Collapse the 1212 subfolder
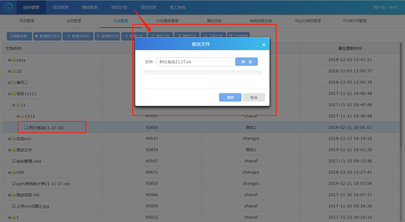 18,116
